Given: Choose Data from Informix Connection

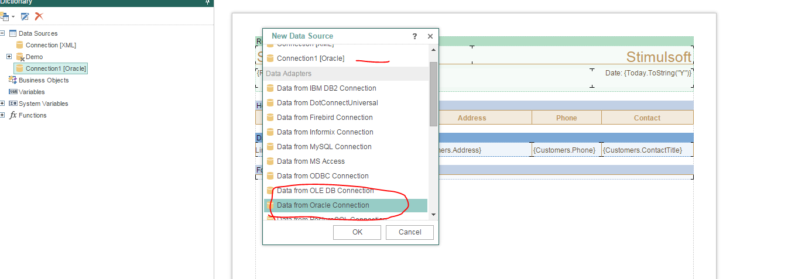Looking at the screenshot, I should pos(347,132).
